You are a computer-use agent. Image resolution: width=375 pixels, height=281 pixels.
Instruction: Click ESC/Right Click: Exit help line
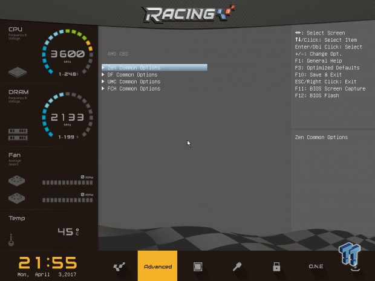tap(325, 82)
